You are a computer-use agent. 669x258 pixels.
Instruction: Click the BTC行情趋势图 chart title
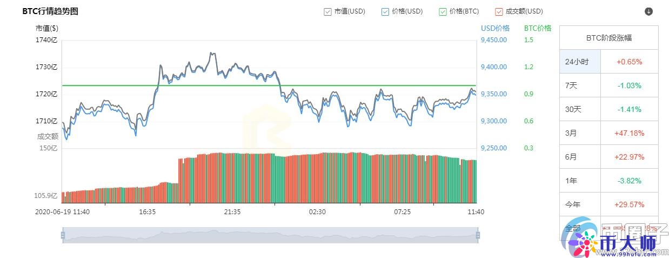pos(50,11)
